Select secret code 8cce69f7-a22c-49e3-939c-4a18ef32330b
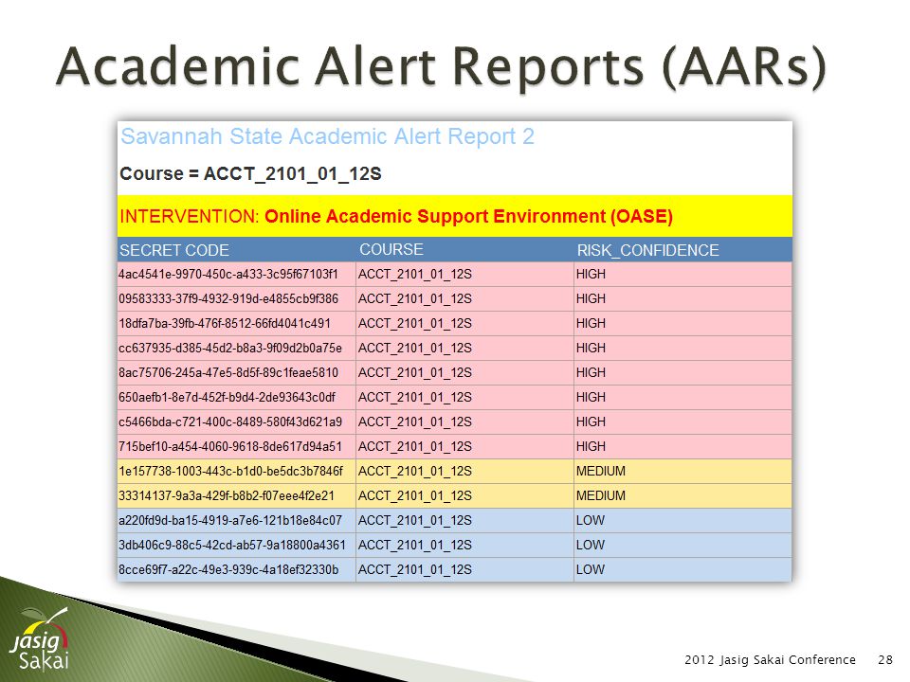Screen dimensions: 910x682 tap(228, 569)
